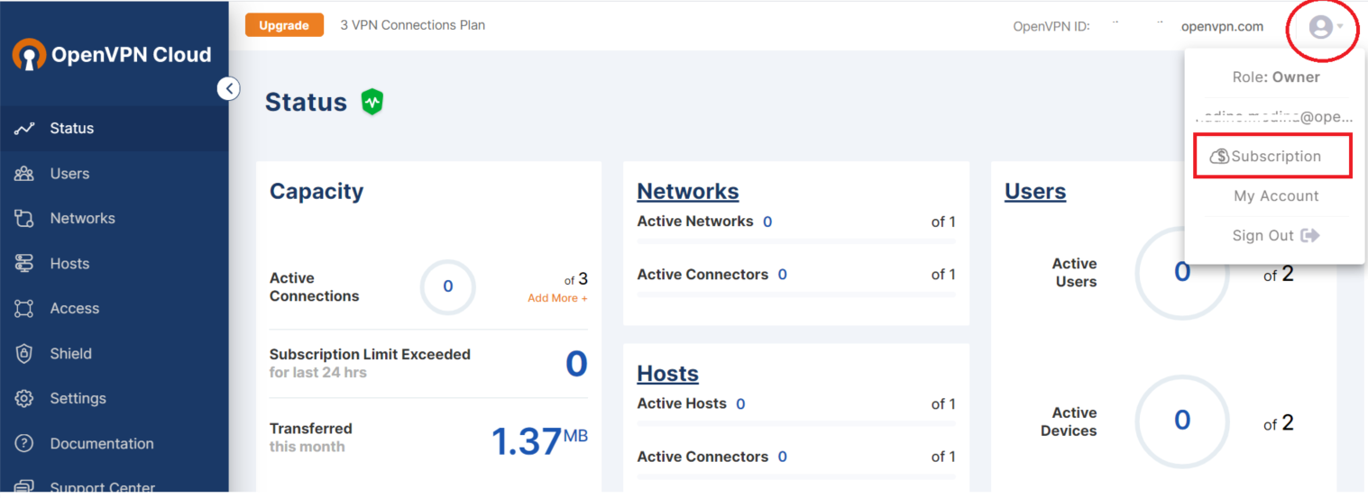Click the 'Role: Owner' menu text

click(1276, 77)
